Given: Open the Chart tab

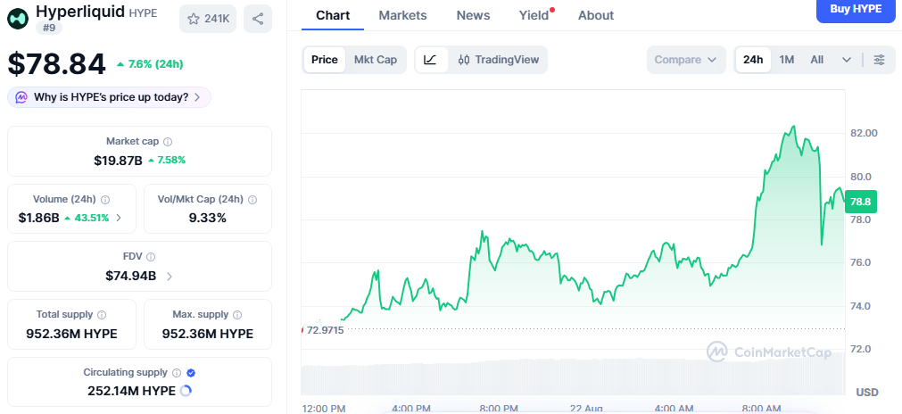Looking at the screenshot, I should point(333,15).
